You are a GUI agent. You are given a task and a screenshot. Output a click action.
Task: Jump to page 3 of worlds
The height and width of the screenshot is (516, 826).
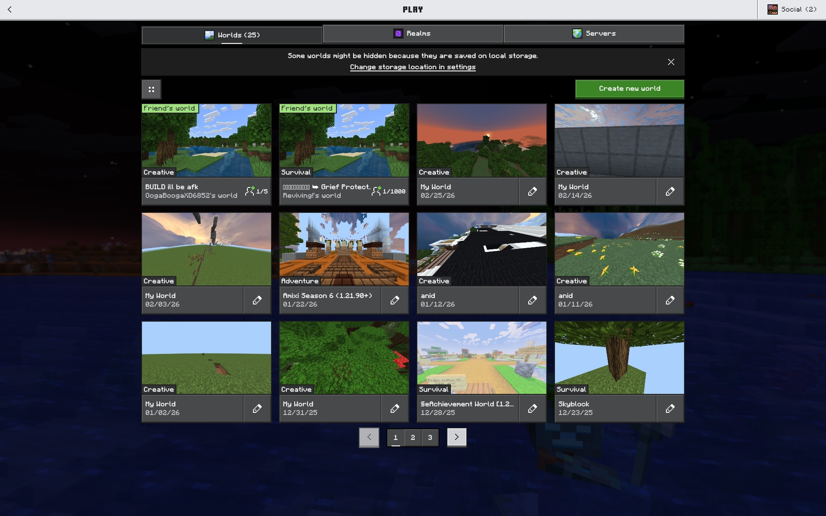tap(430, 437)
